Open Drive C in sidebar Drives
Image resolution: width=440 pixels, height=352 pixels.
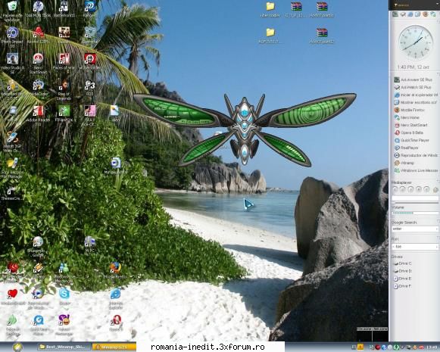tap(402, 263)
